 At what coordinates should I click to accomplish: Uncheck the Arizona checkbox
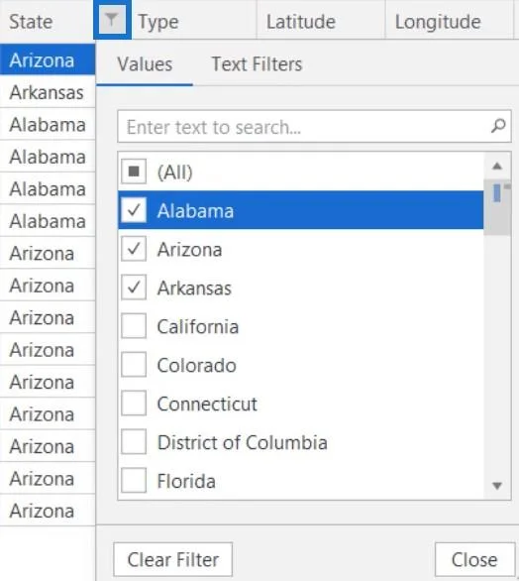tap(134, 249)
